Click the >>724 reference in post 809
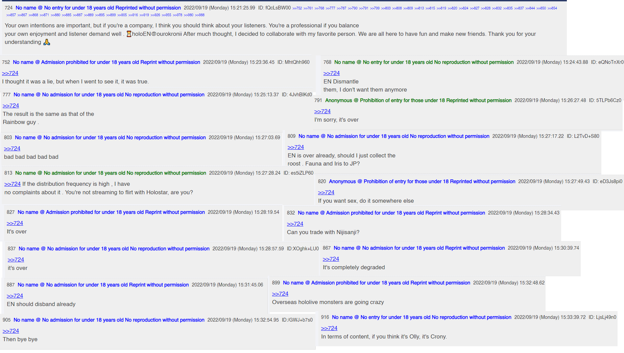 coord(296,147)
